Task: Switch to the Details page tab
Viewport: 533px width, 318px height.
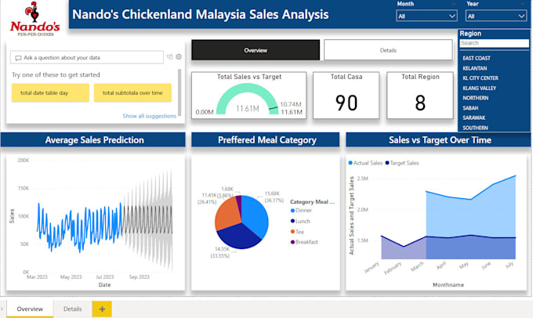Action: click(72, 309)
